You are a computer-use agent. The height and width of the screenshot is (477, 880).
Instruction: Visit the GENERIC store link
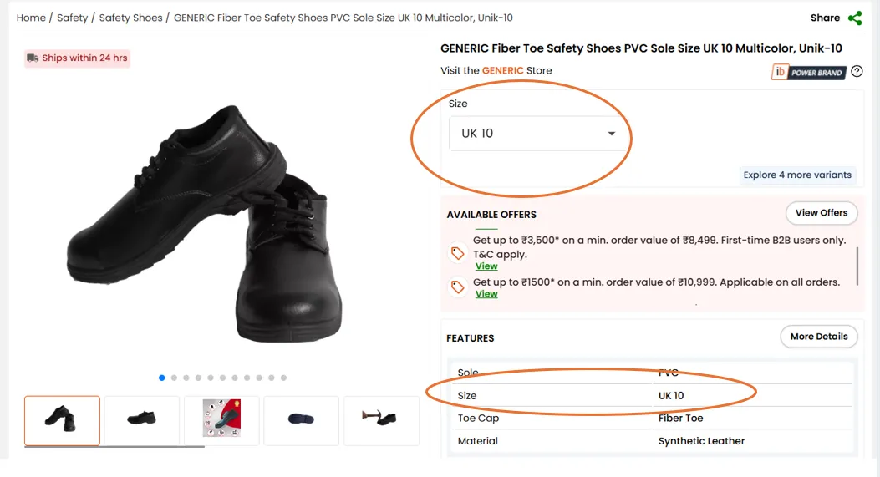[502, 71]
